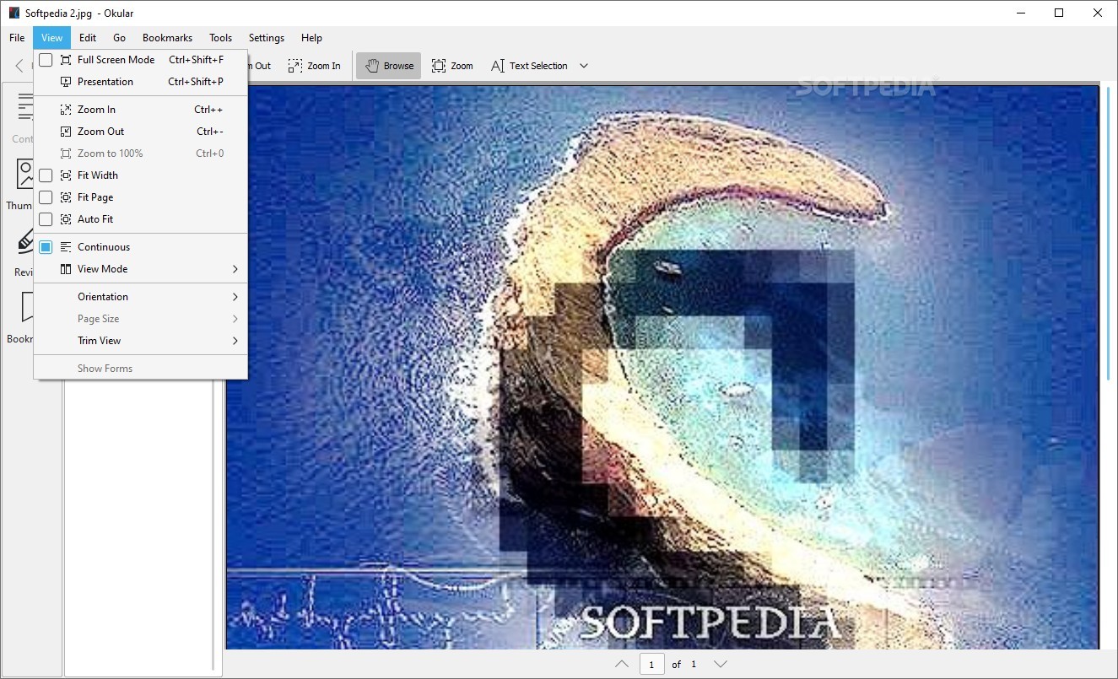This screenshot has height=679, width=1118.
Task: Open the Edit menu
Action: coord(88,38)
